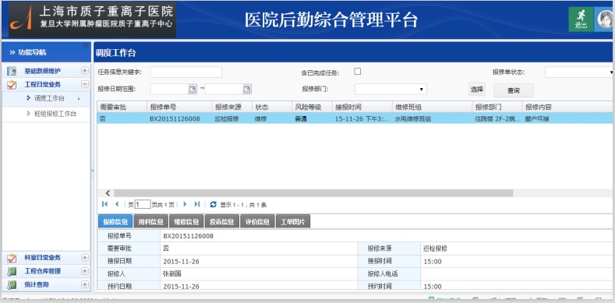Click the 科室日常业务 checklist icon
This screenshot has width=615, height=303.
click(12, 258)
